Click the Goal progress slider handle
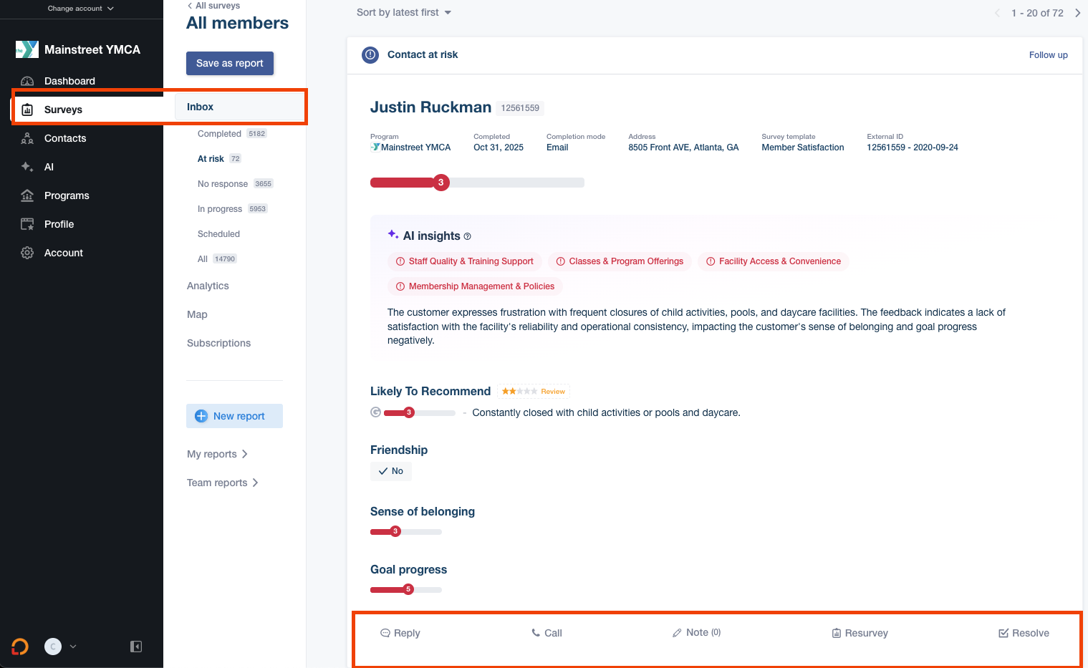The image size is (1088, 668). [x=408, y=589]
